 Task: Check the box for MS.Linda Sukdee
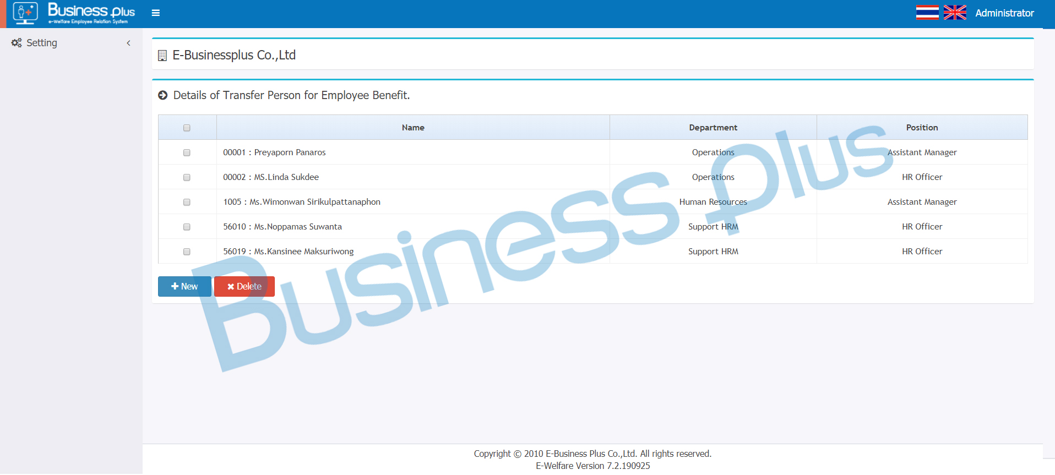coord(187,177)
